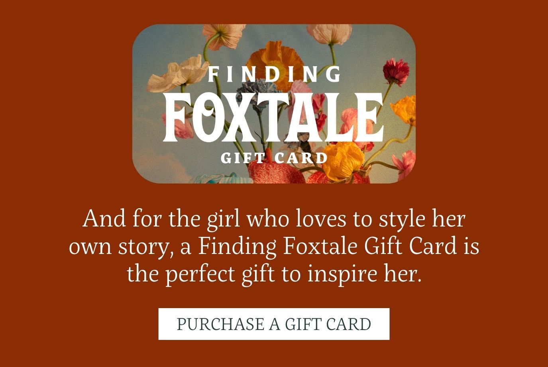This screenshot has height=367, width=548.
Task: Click the yellow flower at card's right edge
Action: tap(404, 110)
